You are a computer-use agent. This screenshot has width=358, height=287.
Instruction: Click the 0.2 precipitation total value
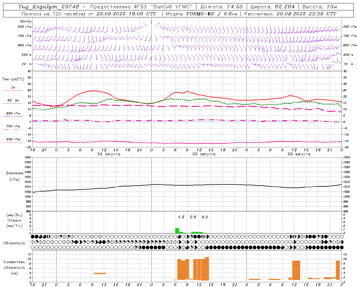click(205, 217)
